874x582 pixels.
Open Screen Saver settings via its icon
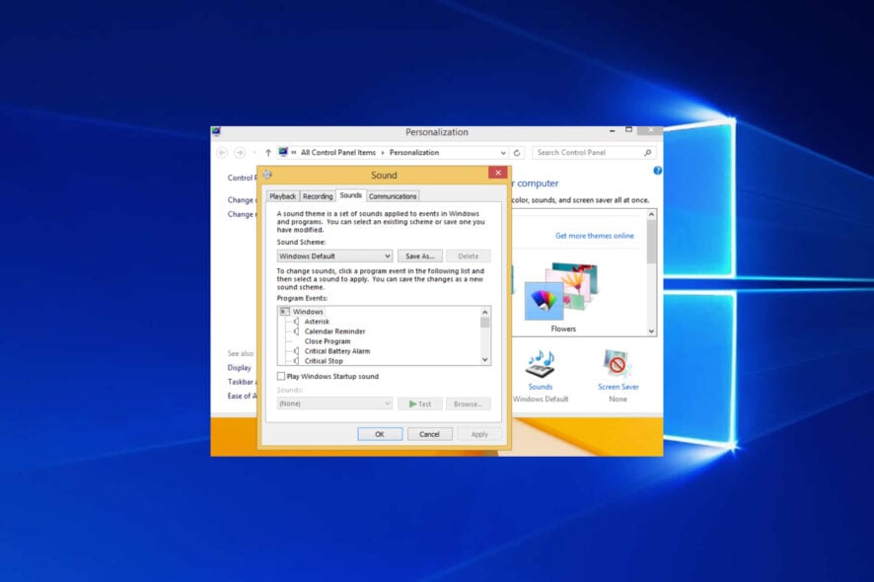(618, 365)
